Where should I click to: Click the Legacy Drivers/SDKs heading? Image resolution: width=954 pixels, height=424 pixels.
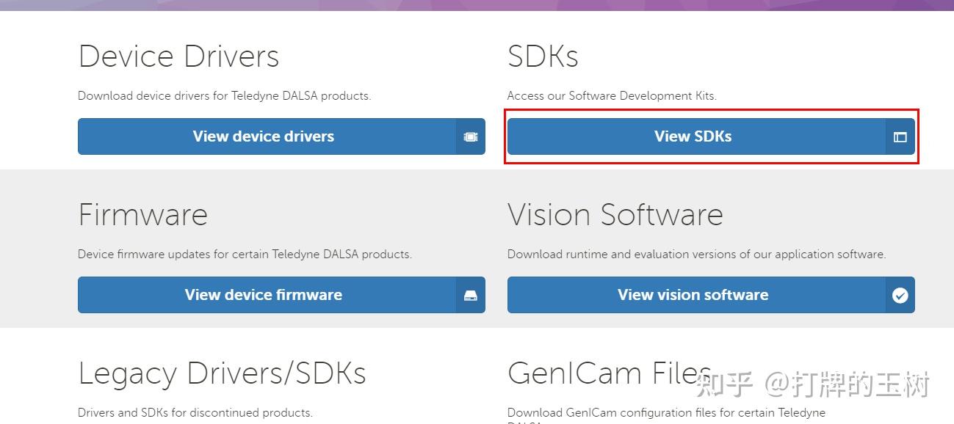click(222, 373)
